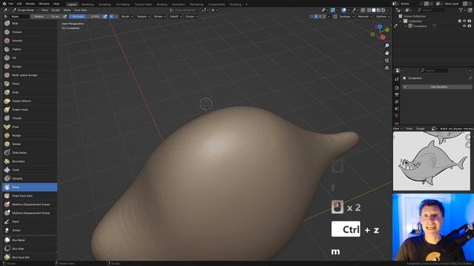Expand the Icosphere tree item
This screenshot has height=266, width=474.
pyautogui.click(x=406, y=27)
